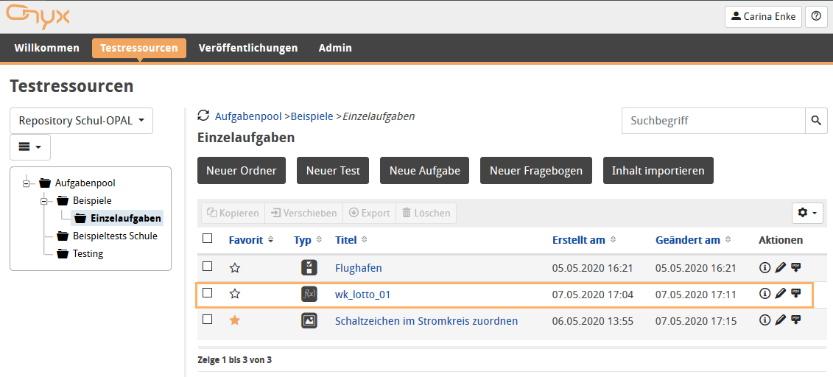Click the refresh icon beside the breadcrumb
Image resolution: width=833 pixels, height=377 pixels.
pyautogui.click(x=204, y=116)
